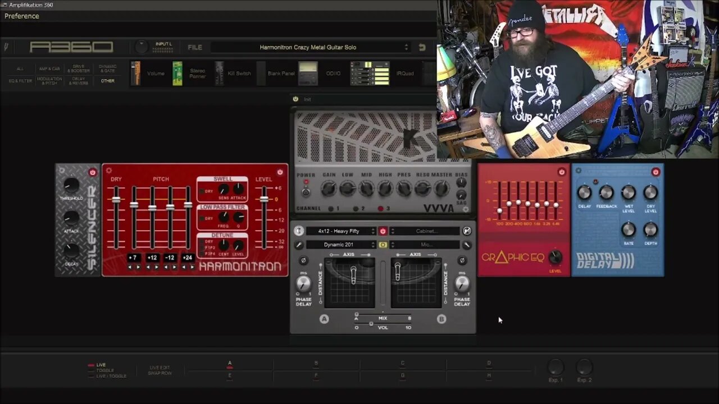Select the Volume pedal in the effects browser

[148, 74]
